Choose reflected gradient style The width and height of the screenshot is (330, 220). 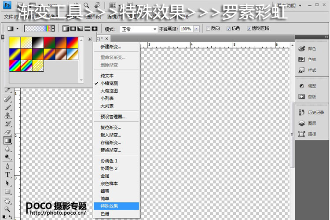88,29
